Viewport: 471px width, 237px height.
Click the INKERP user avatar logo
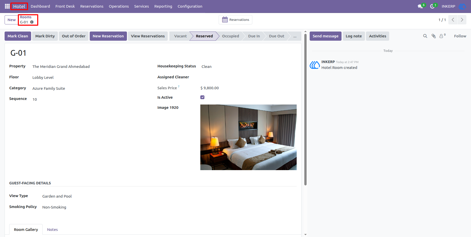click(x=462, y=6)
